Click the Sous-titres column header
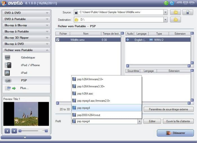The width and height of the screenshot is (197, 143). point(133,71)
